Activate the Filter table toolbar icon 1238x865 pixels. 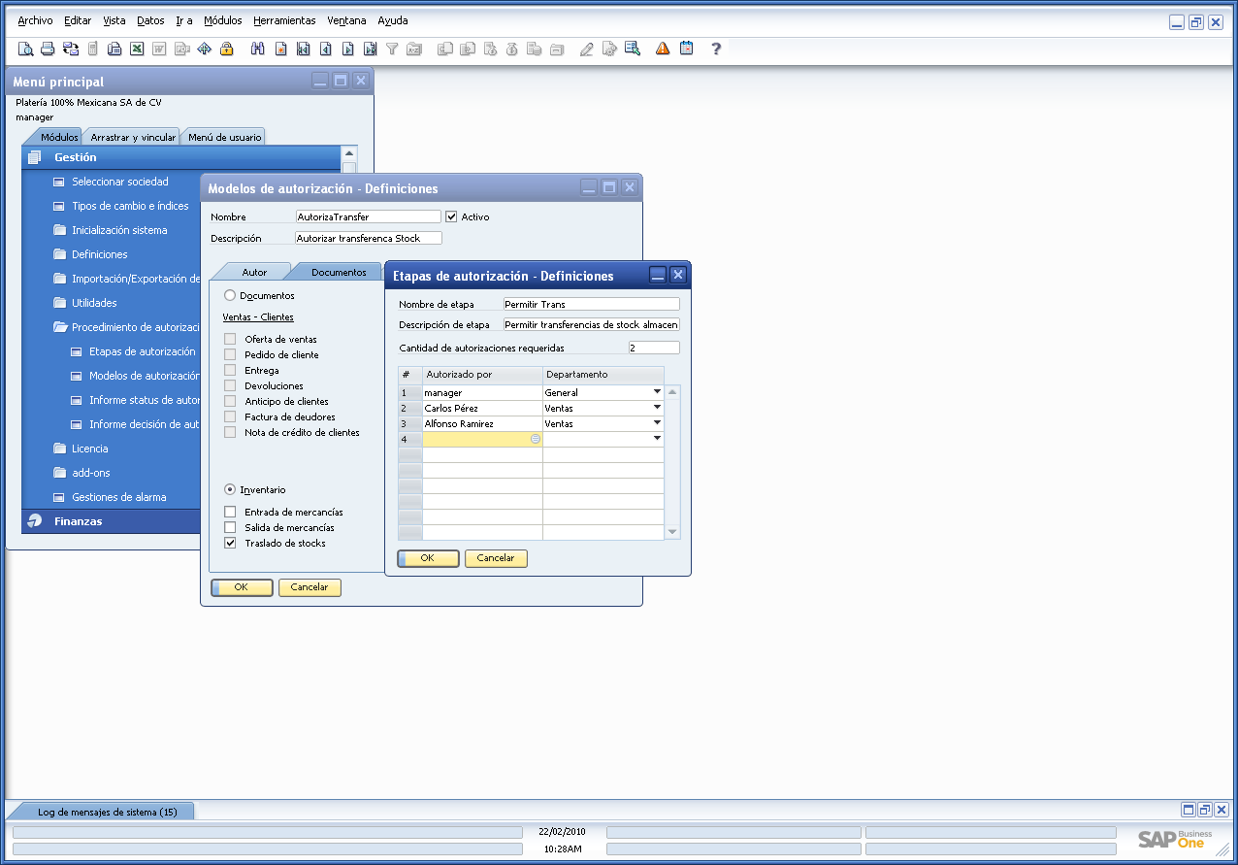[392, 48]
